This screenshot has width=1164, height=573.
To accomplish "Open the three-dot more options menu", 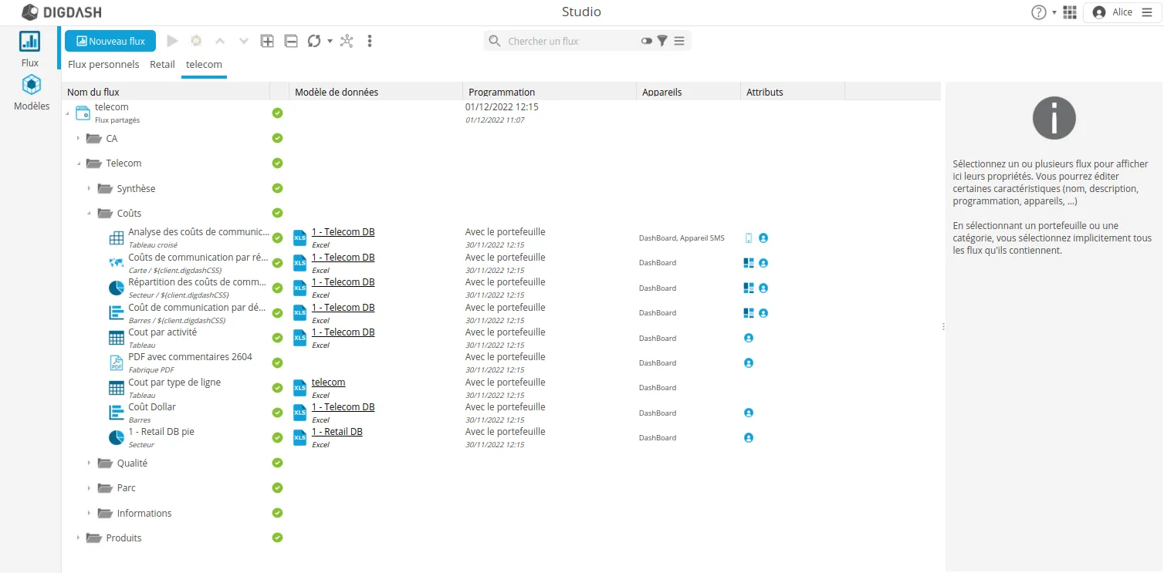I will [370, 41].
